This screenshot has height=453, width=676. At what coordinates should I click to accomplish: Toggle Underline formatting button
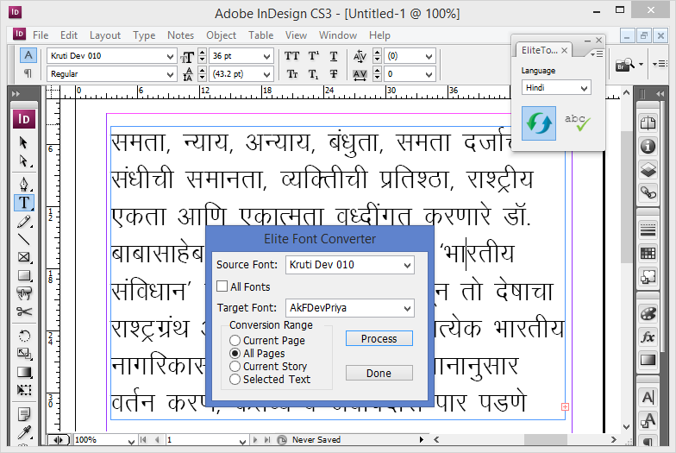pos(334,56)
